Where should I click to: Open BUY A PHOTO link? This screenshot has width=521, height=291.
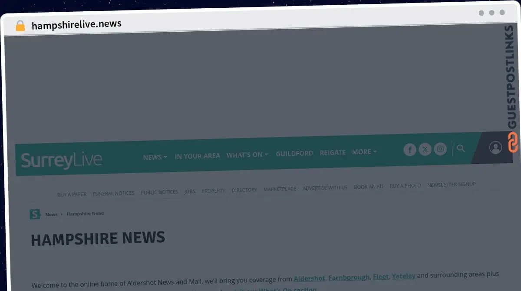point(405,186)
